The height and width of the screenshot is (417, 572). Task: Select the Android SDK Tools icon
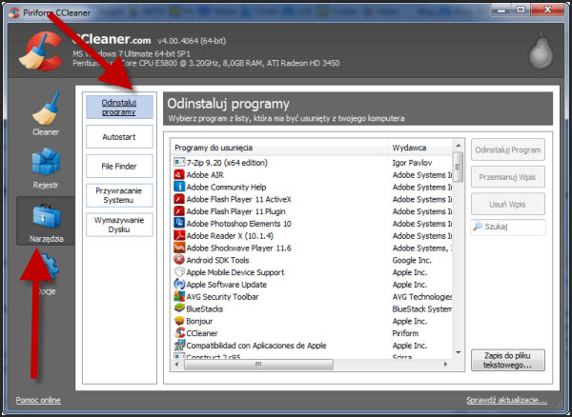179,260
